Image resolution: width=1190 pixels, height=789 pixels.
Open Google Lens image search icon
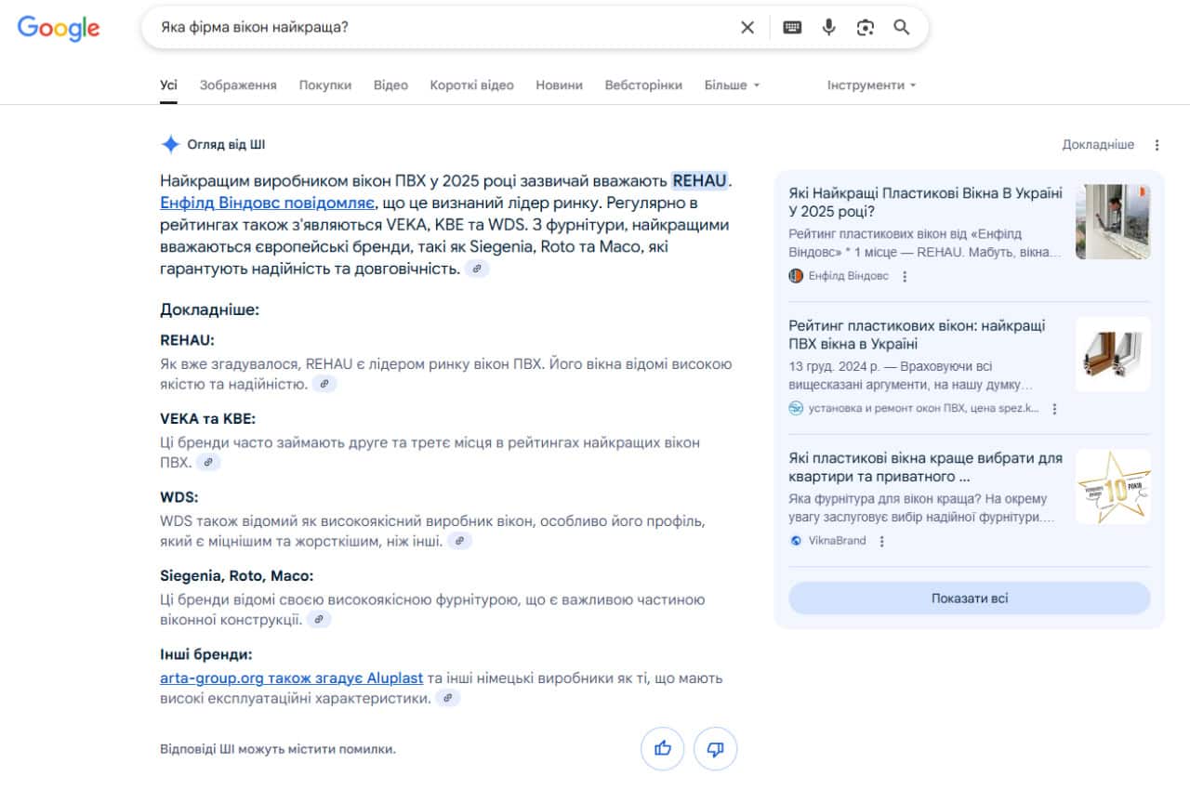pos(866,28)
